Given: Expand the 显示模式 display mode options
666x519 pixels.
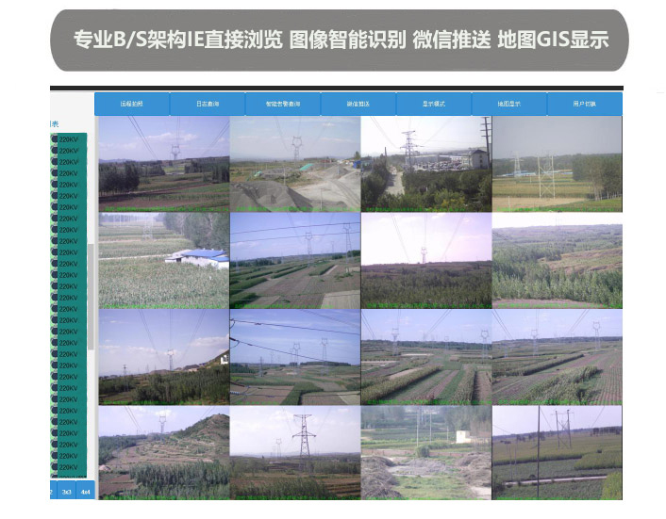Looking at the screenshot, I should coord(434,105).
